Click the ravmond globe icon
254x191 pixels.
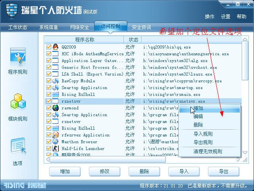point(56,108)
